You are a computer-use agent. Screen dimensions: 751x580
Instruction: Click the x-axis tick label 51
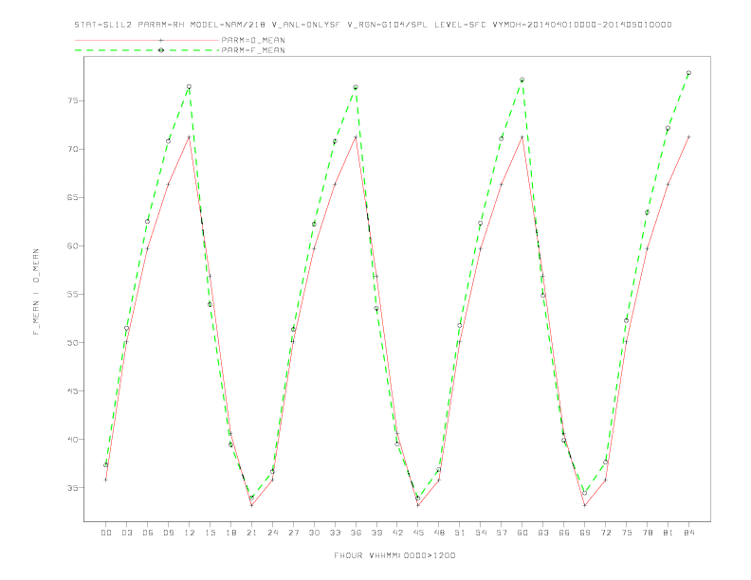460,533
